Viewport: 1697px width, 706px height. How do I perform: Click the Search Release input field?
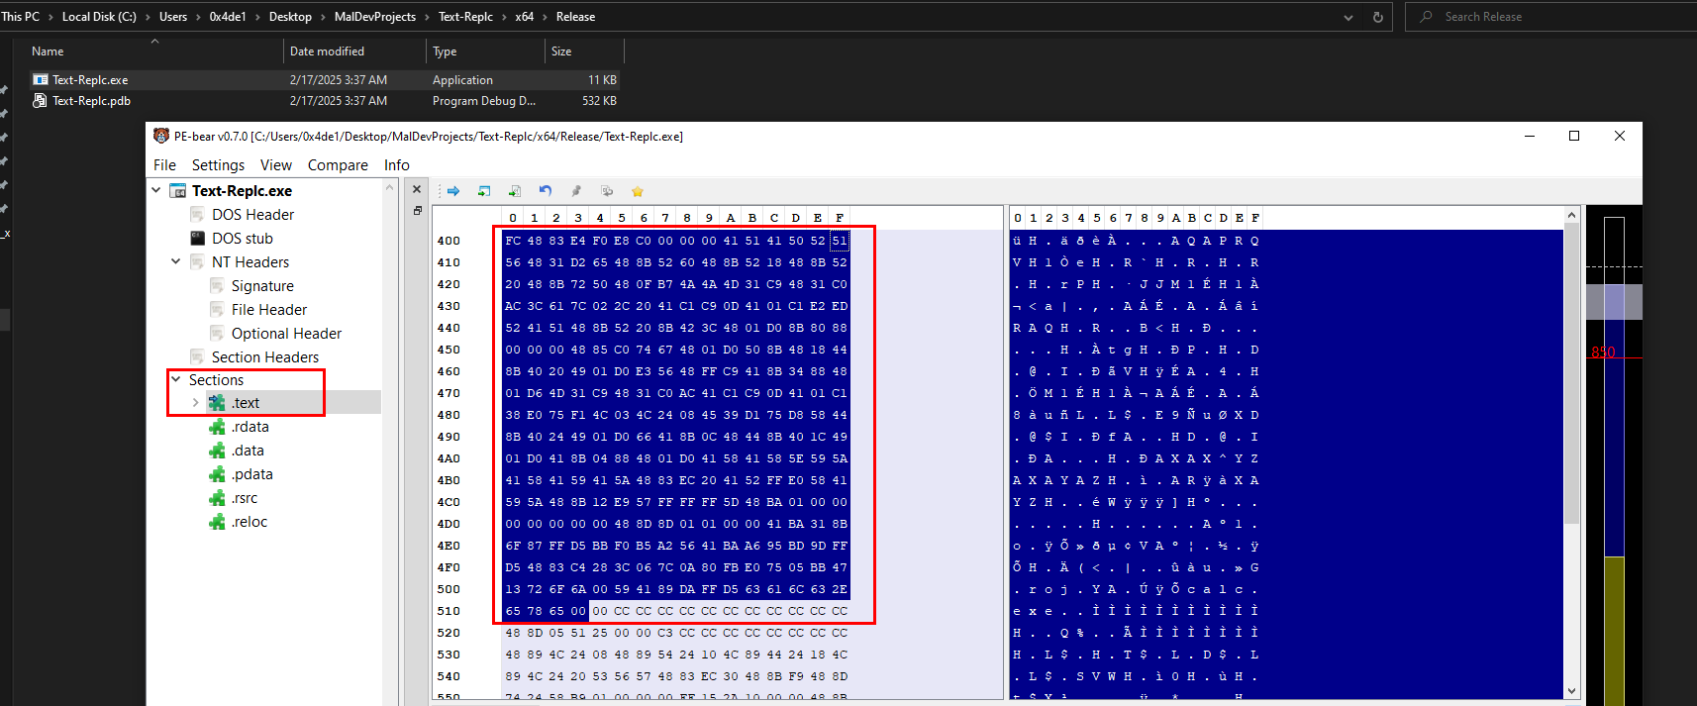click(x=1550, y=17)
